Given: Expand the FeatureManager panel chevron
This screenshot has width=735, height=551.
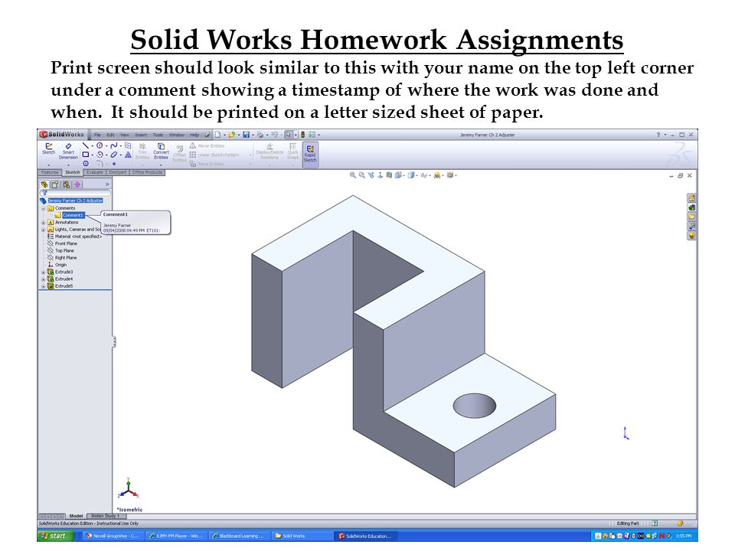Looking at the screenshot, I should 107,184.
